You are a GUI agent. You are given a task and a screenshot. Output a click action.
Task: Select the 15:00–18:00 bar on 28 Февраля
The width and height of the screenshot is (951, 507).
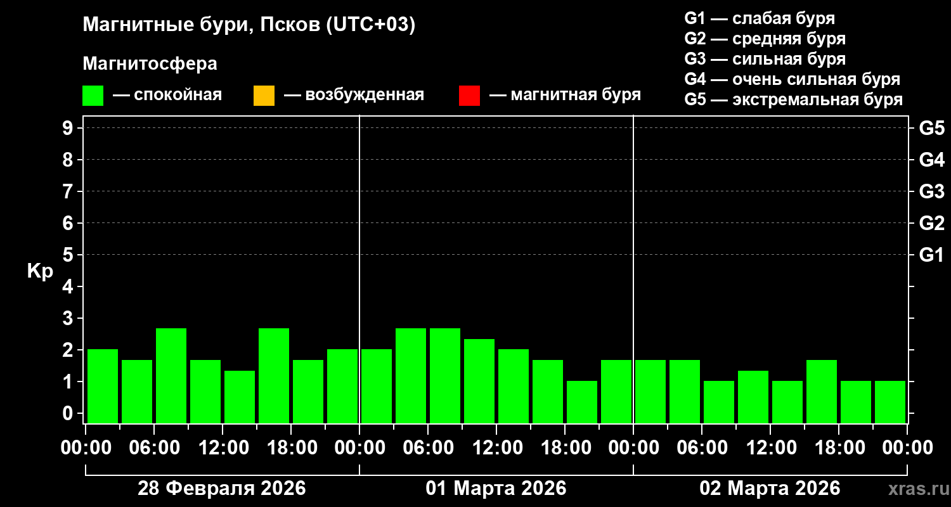click(274, 376)
